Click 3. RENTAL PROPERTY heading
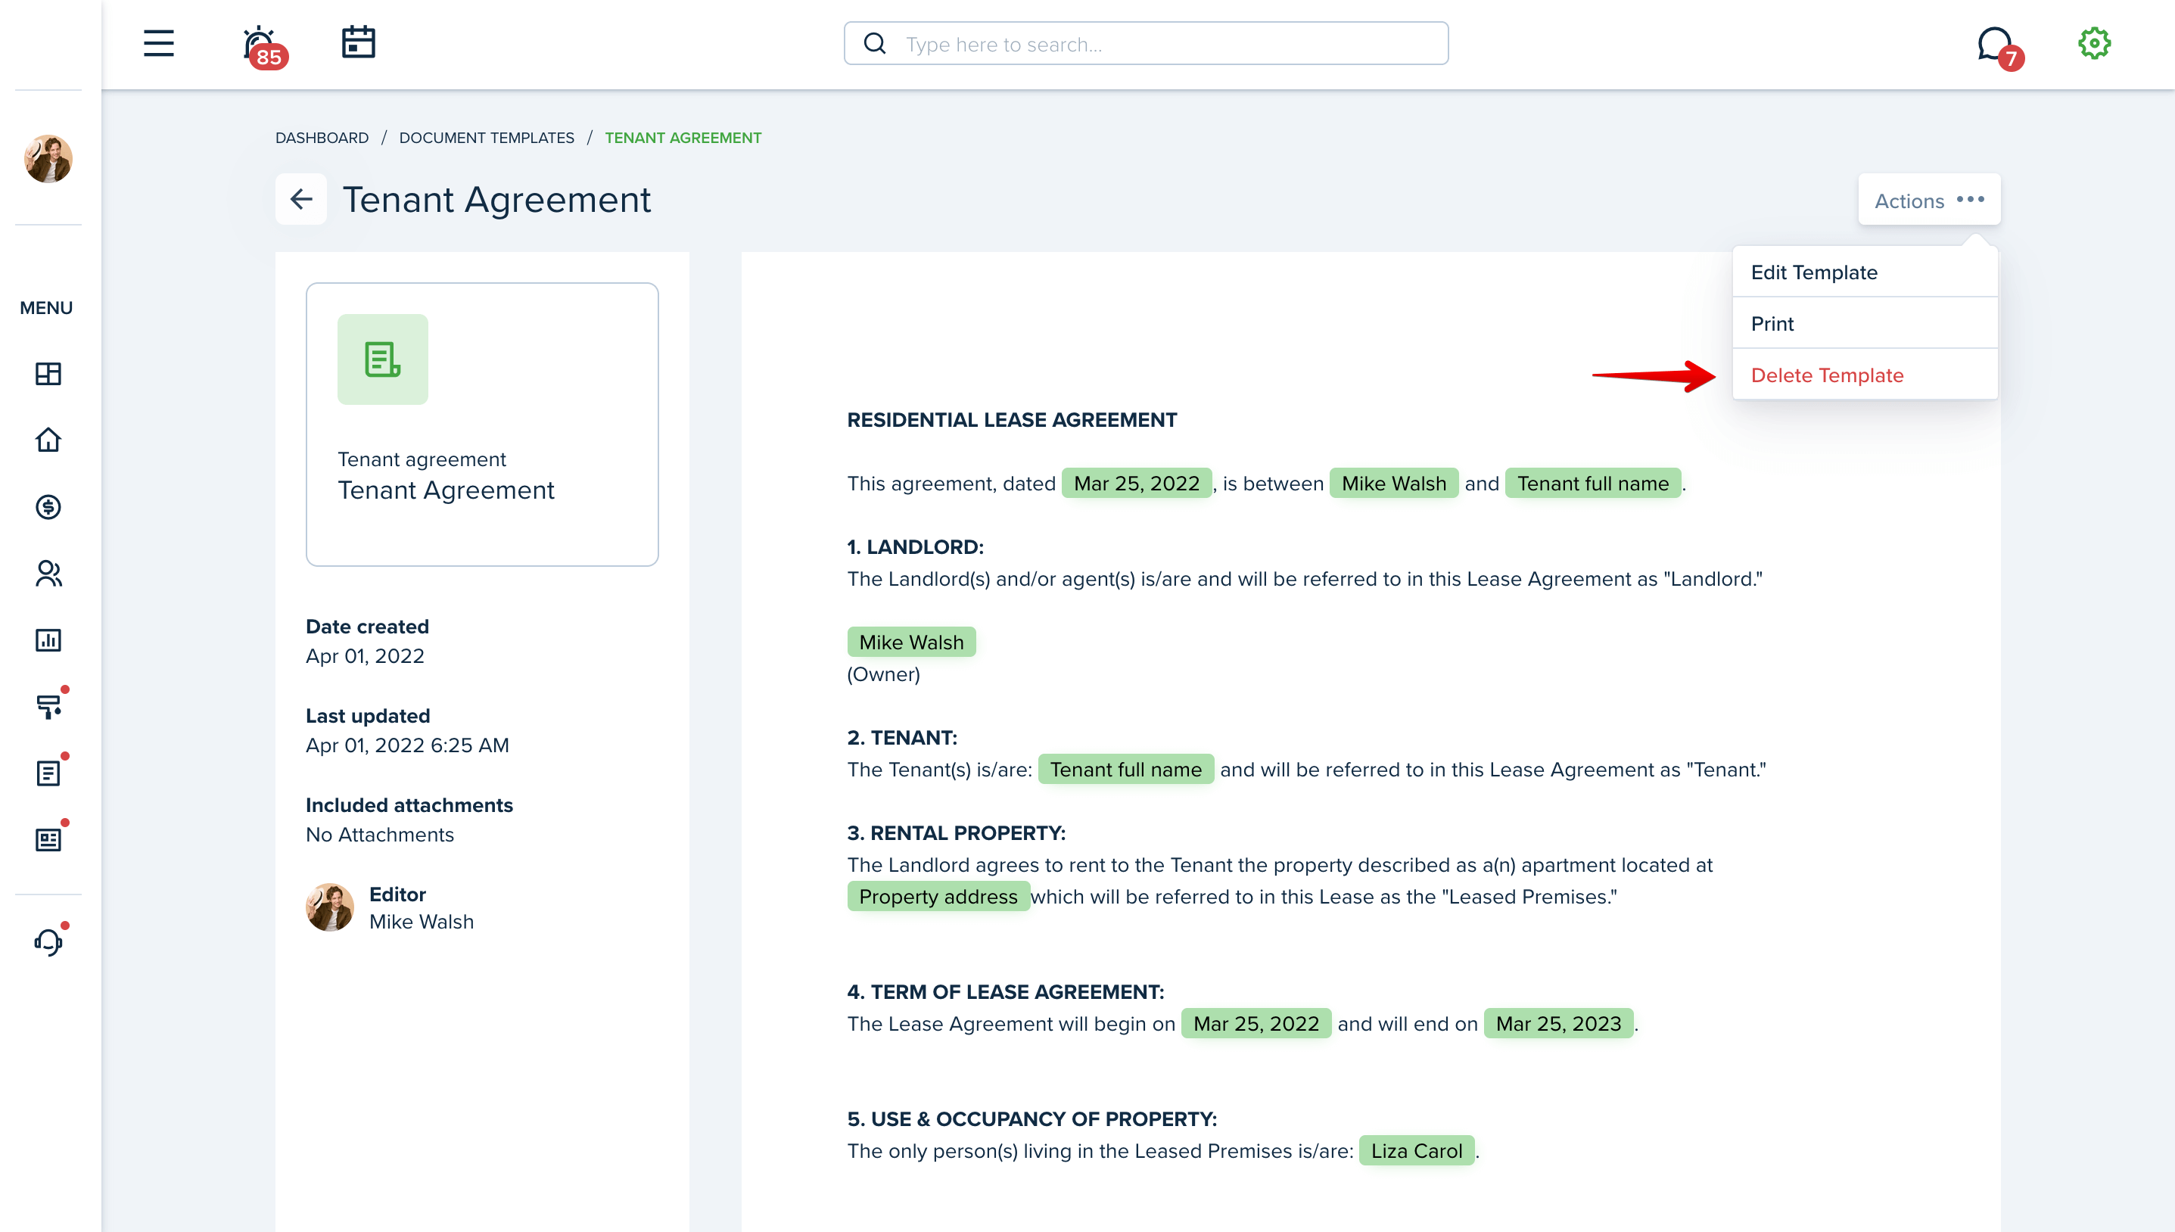The image size is (2175, 1232). point(956,832)
